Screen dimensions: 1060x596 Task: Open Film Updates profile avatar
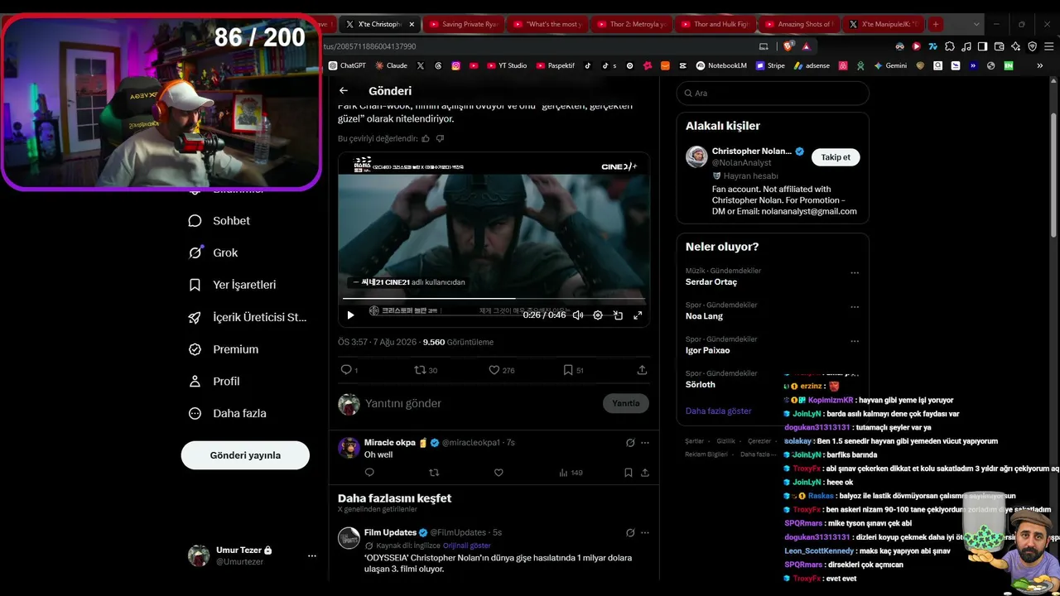[349, 538]
